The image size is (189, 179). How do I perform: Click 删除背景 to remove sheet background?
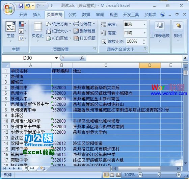click(x=84, y=31)
